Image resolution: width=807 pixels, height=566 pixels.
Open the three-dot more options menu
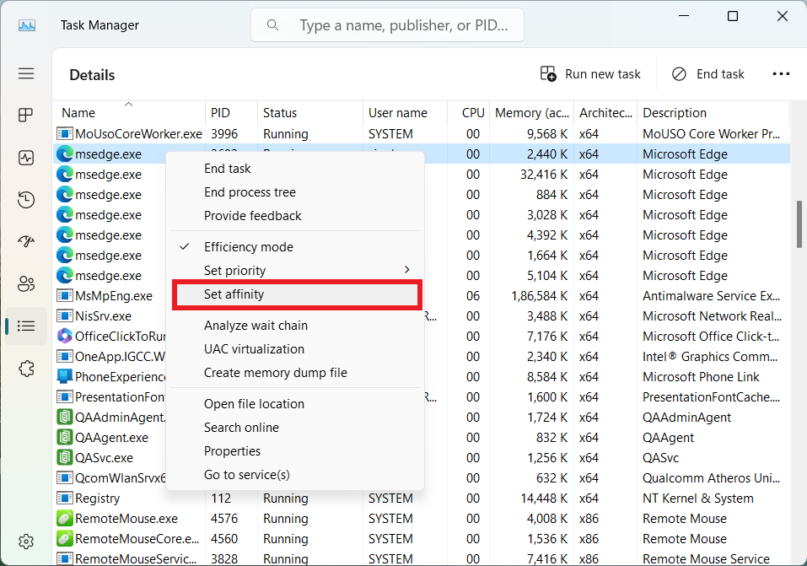781,73
